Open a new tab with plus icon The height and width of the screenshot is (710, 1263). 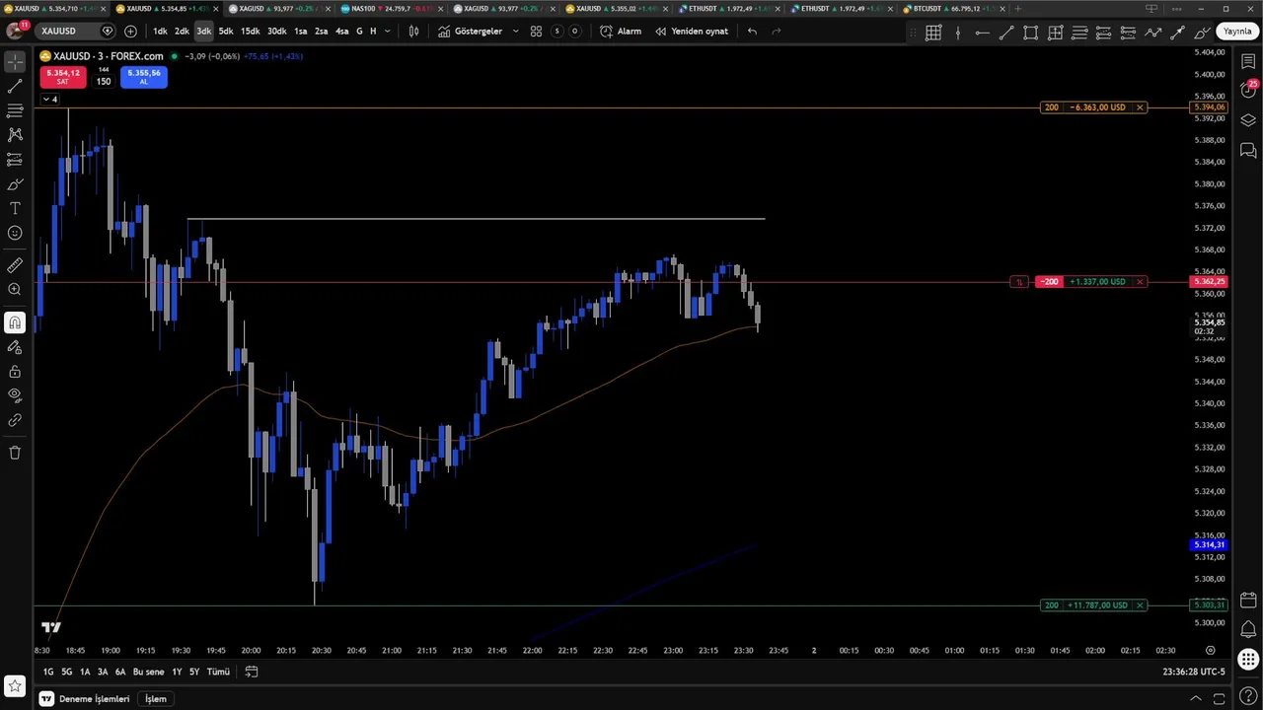[x=1018, y=8]
